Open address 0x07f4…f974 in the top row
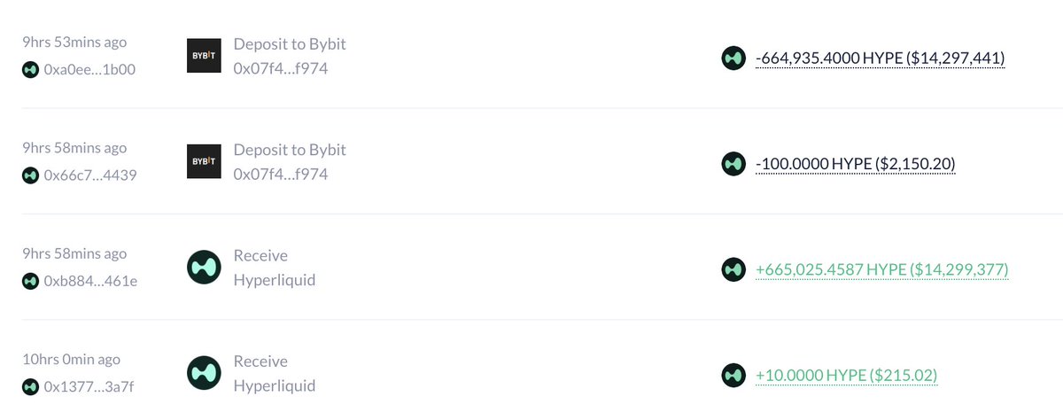The image size is (1063, 412). 280,68
